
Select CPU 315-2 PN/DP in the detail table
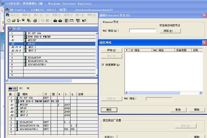point(53,101)
